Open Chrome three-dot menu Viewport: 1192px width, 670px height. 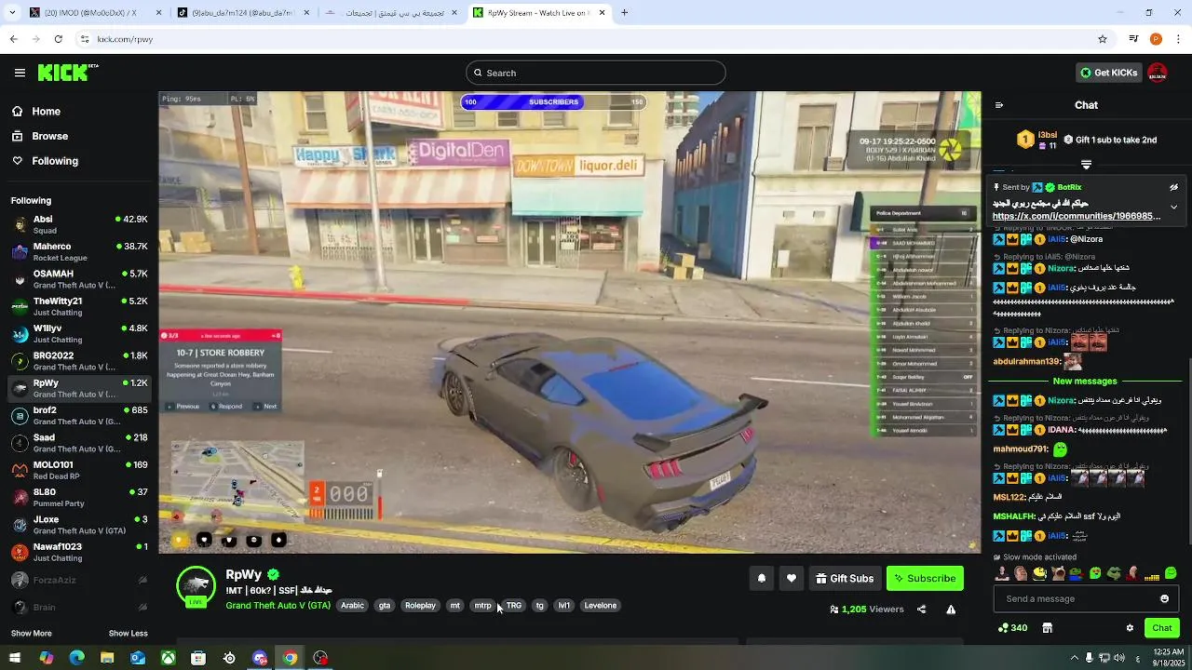tap(1178, 39)
